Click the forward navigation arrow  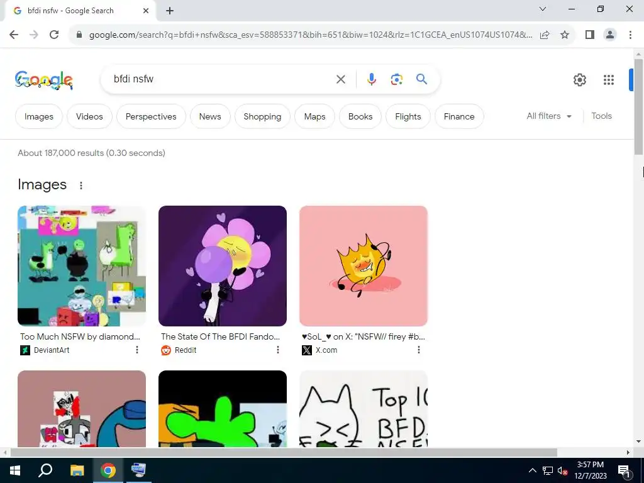click(x=34, y=35)
